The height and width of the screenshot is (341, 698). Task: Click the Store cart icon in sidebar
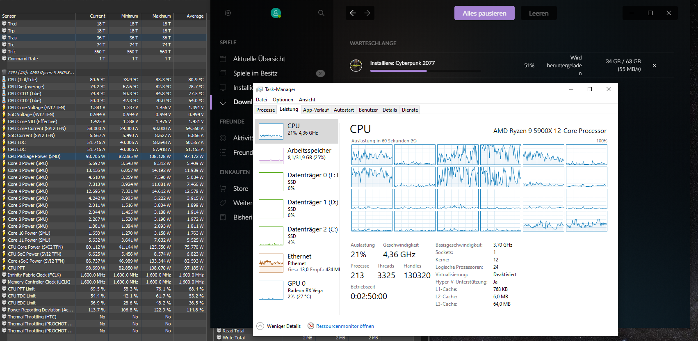[223, 189]
